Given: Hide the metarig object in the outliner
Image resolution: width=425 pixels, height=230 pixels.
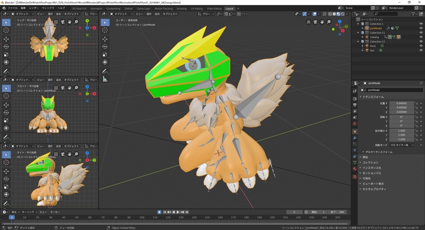Looking at the screenshot, I should [x=421, y=37].
